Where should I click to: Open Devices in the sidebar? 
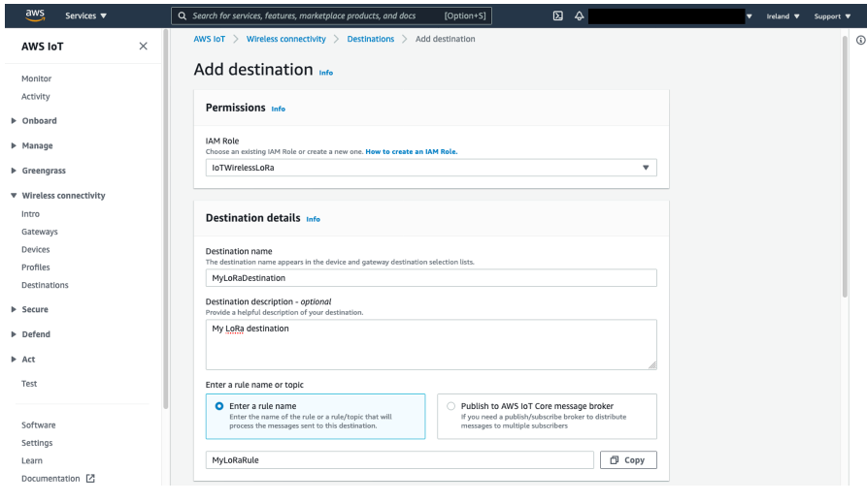coord(35,250)
